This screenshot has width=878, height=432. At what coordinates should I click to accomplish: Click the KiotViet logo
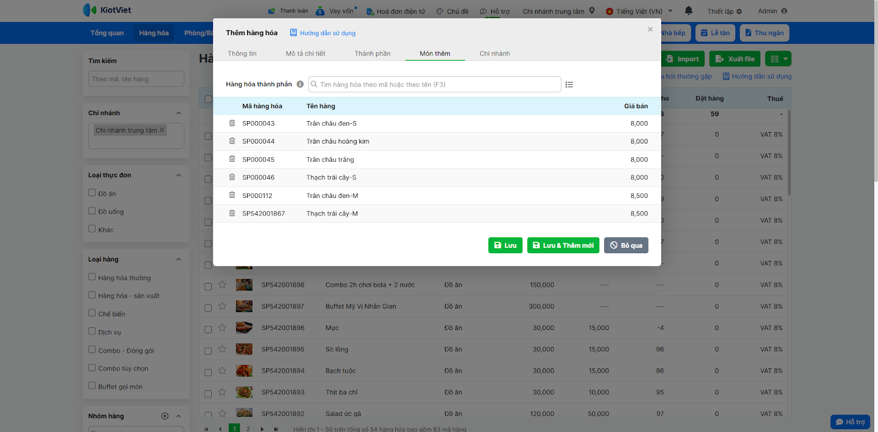click(x=107, y=10)
